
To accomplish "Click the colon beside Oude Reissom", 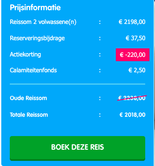I will click(x=100, y=98).
